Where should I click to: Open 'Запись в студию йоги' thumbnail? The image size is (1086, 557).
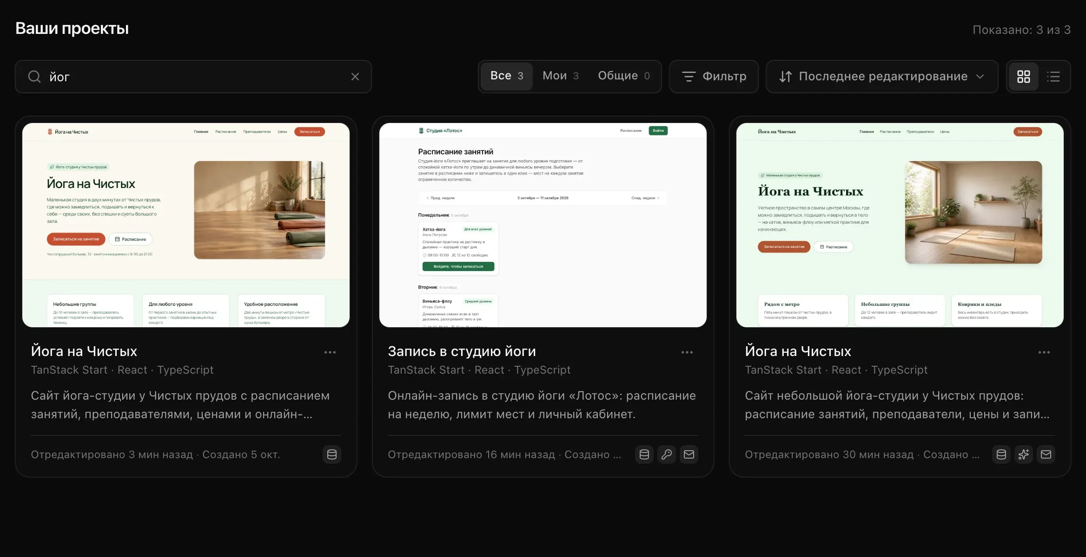pyautogui.click(x=543, y=225)
